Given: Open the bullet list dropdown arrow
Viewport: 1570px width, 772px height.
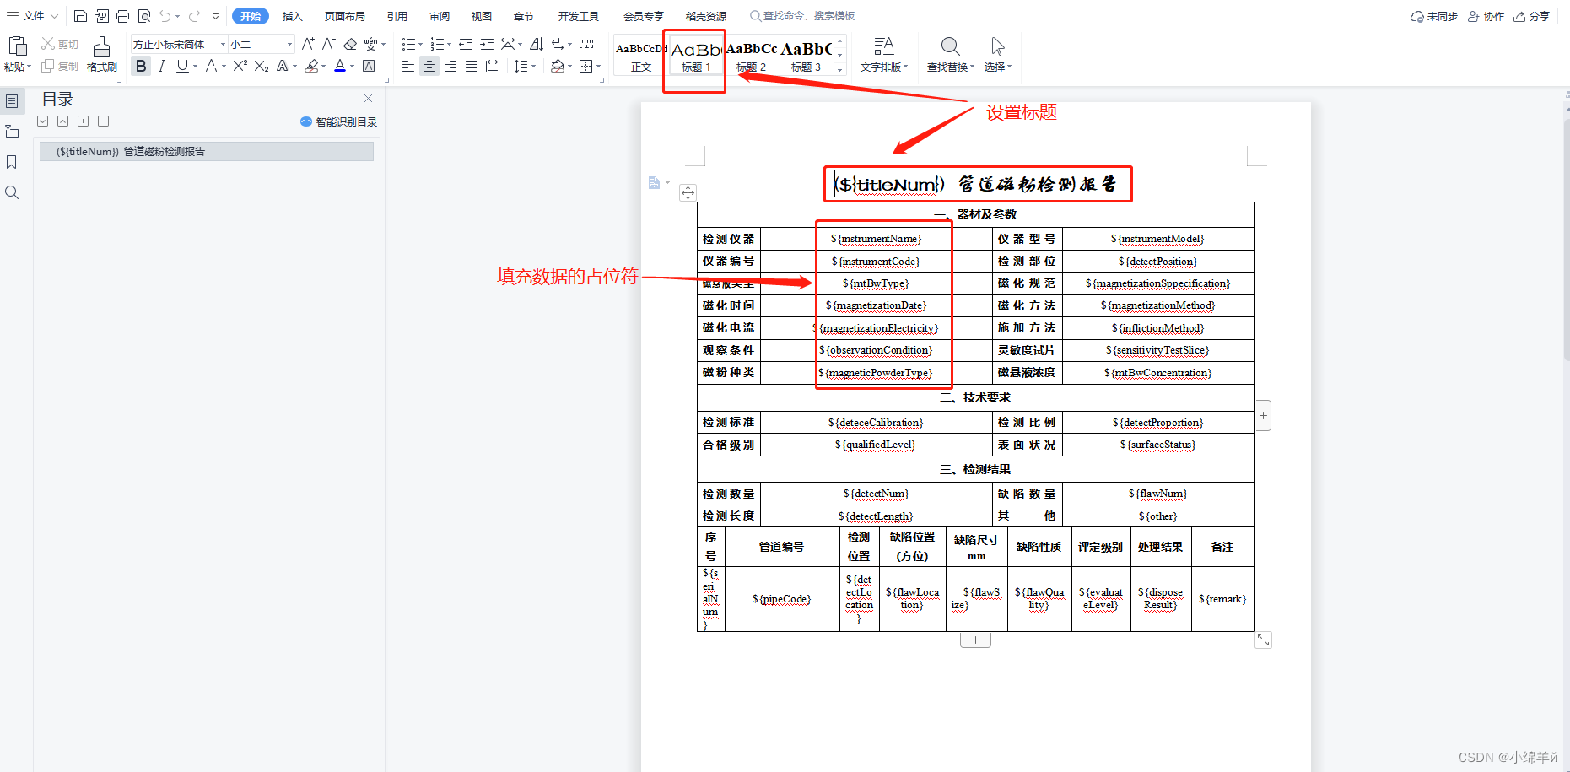Looking at the screenshot, I should 420,44.
